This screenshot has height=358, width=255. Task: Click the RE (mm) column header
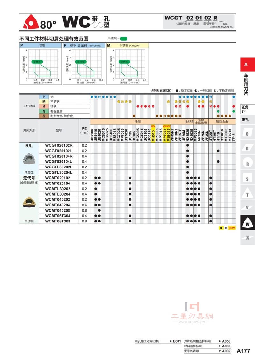[x=84, y=130]
